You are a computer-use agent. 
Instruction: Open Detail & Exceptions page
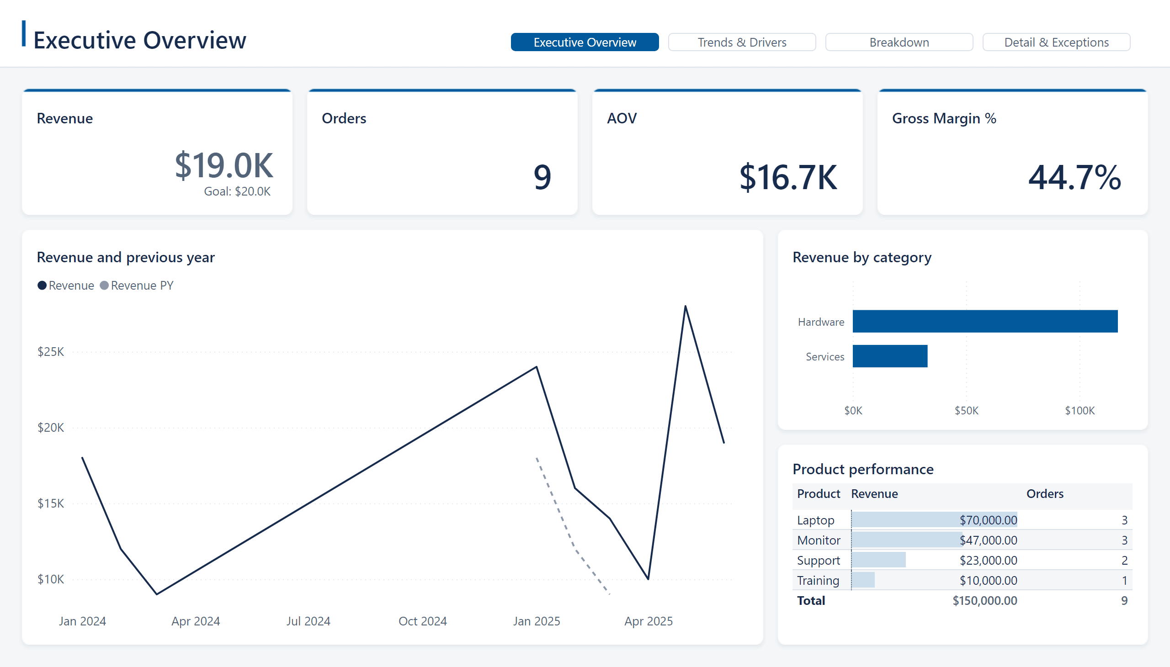pyautogui.click(x=1056, y=42)
